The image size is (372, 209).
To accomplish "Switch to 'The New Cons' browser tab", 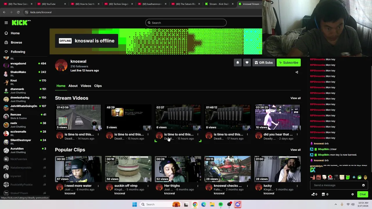I will [x=18, y=4].
